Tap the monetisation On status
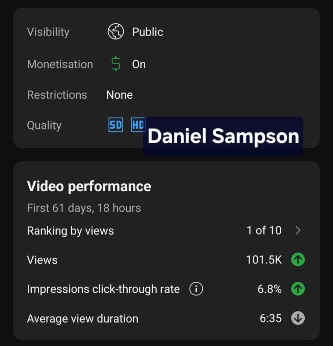This screenshot has width=333, height=346. [139, 64]
